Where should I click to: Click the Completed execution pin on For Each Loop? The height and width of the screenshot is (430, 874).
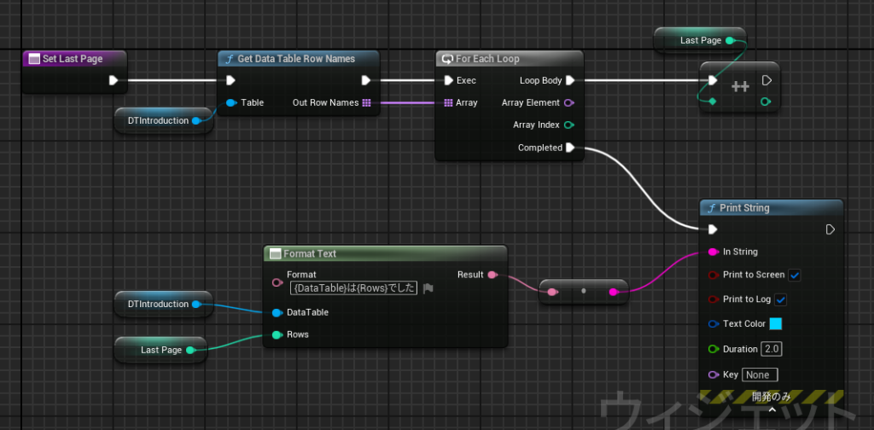click(570, 148)
